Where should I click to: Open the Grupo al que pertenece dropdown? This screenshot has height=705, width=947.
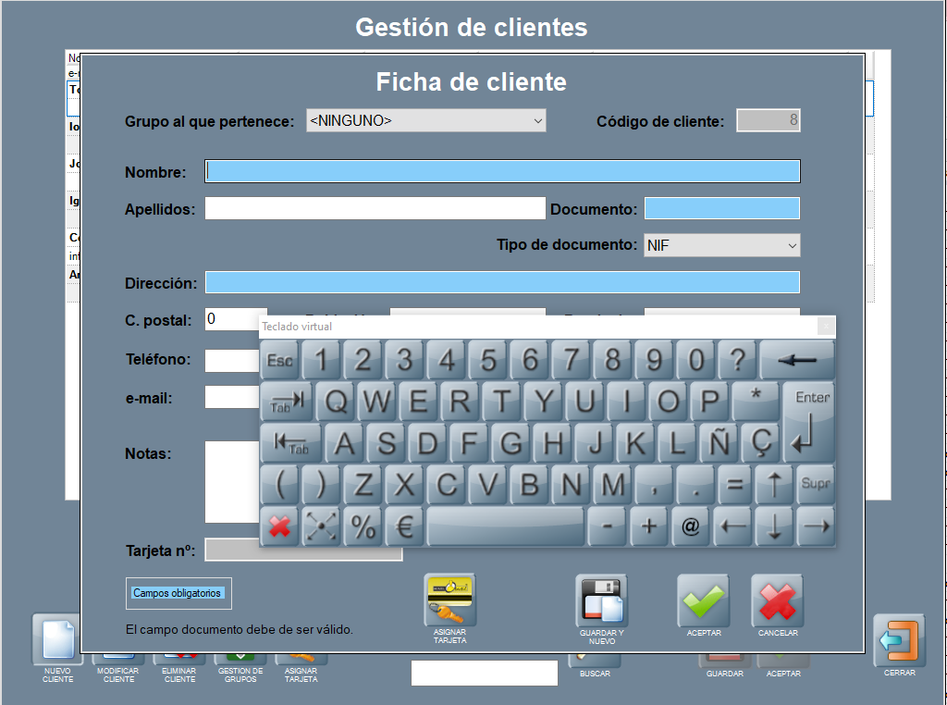coord(426,121)
